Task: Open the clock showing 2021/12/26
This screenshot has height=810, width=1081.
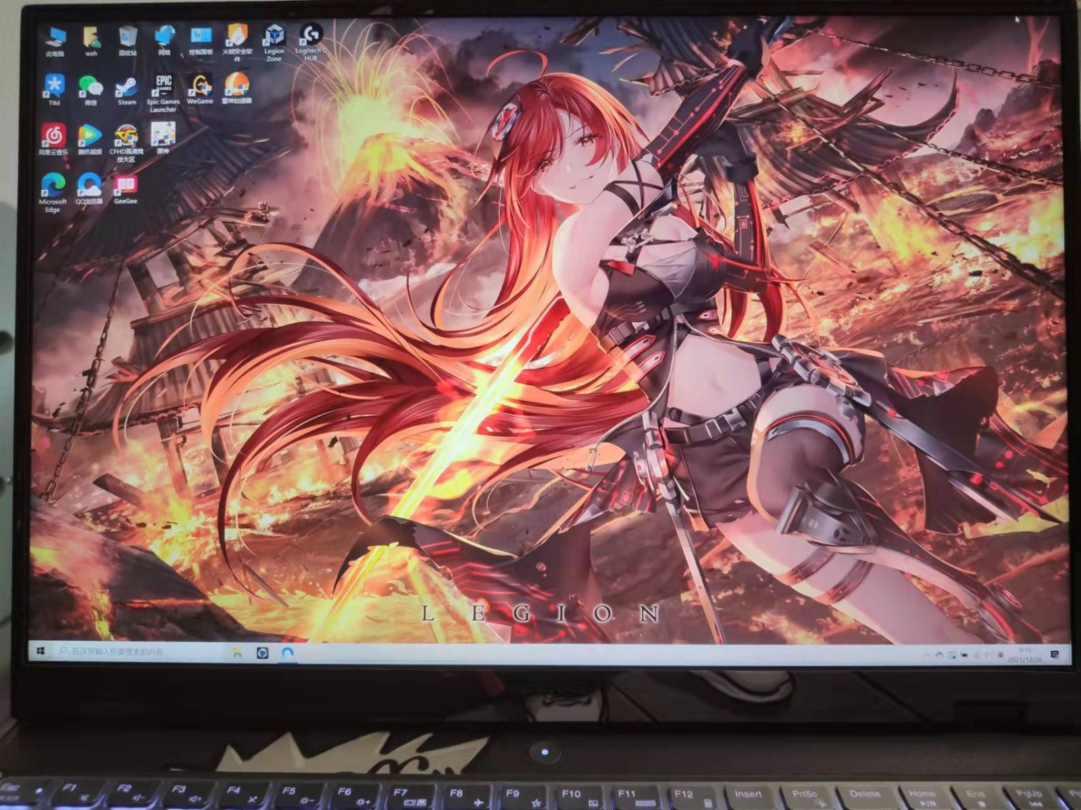Action: coord(1026,655)
